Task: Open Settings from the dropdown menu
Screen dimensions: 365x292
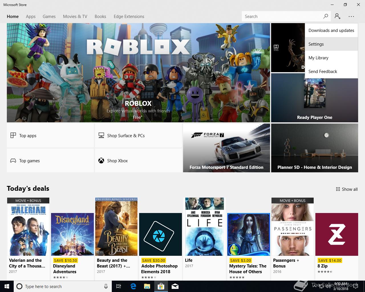Action: pyautogui.click(x=331, y=44)
